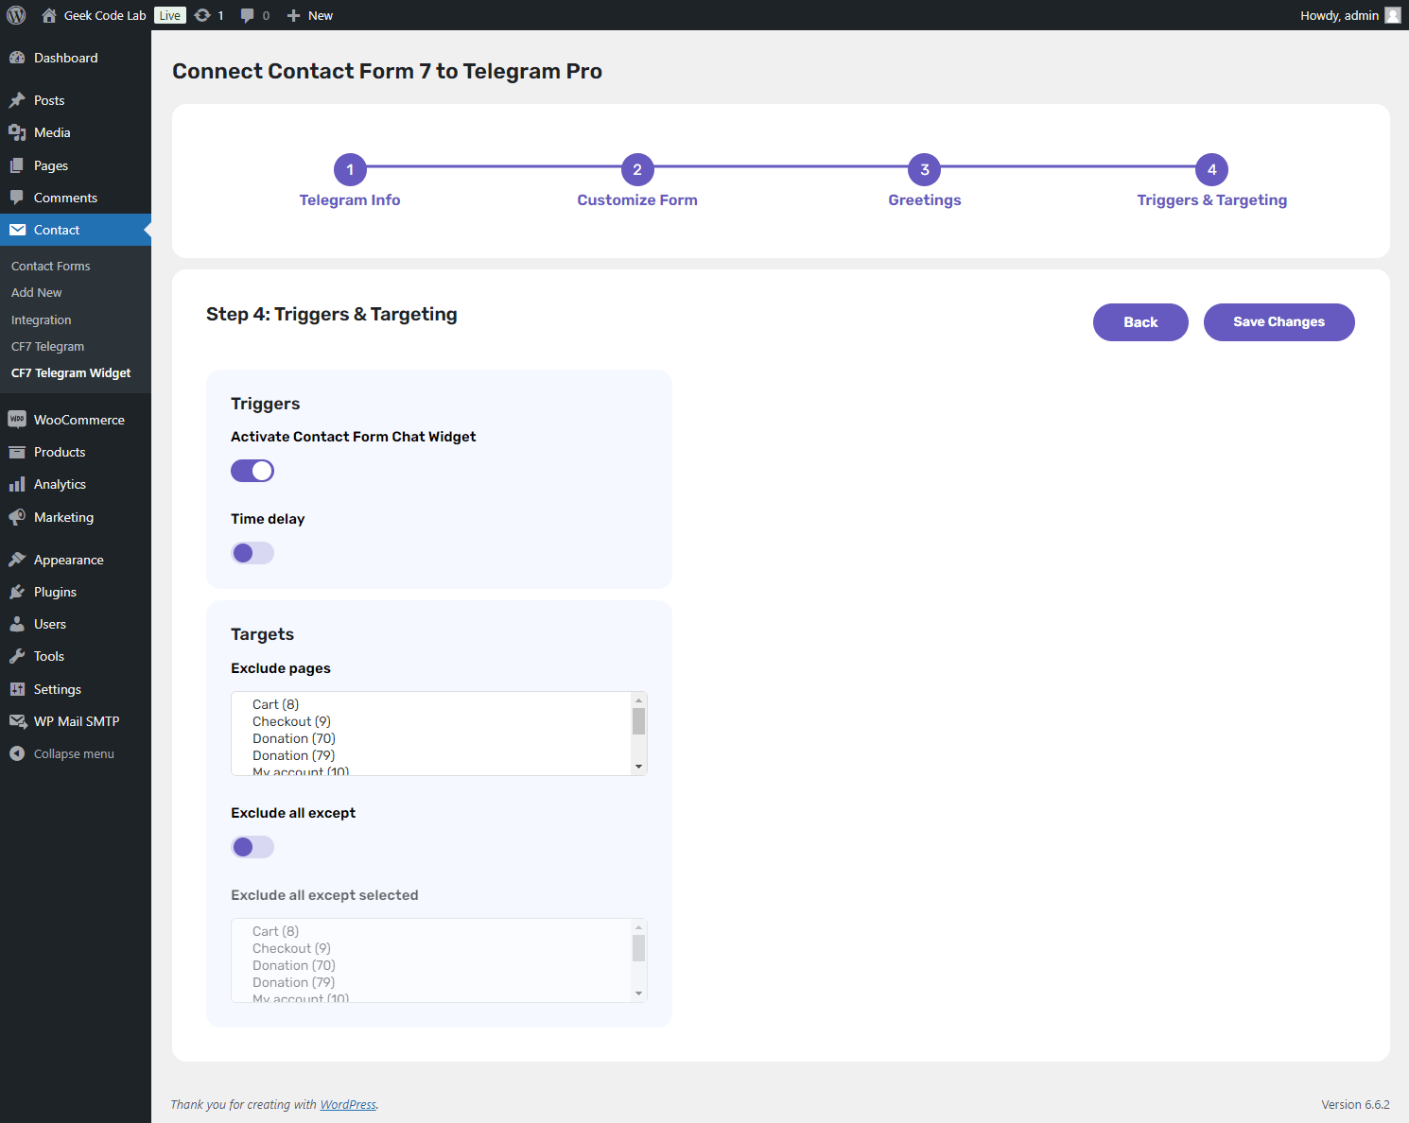Image resolution: width=1409 pixels, height=1123 pixels.
Task: Click the Appearance brush icon
Action: 17,560
